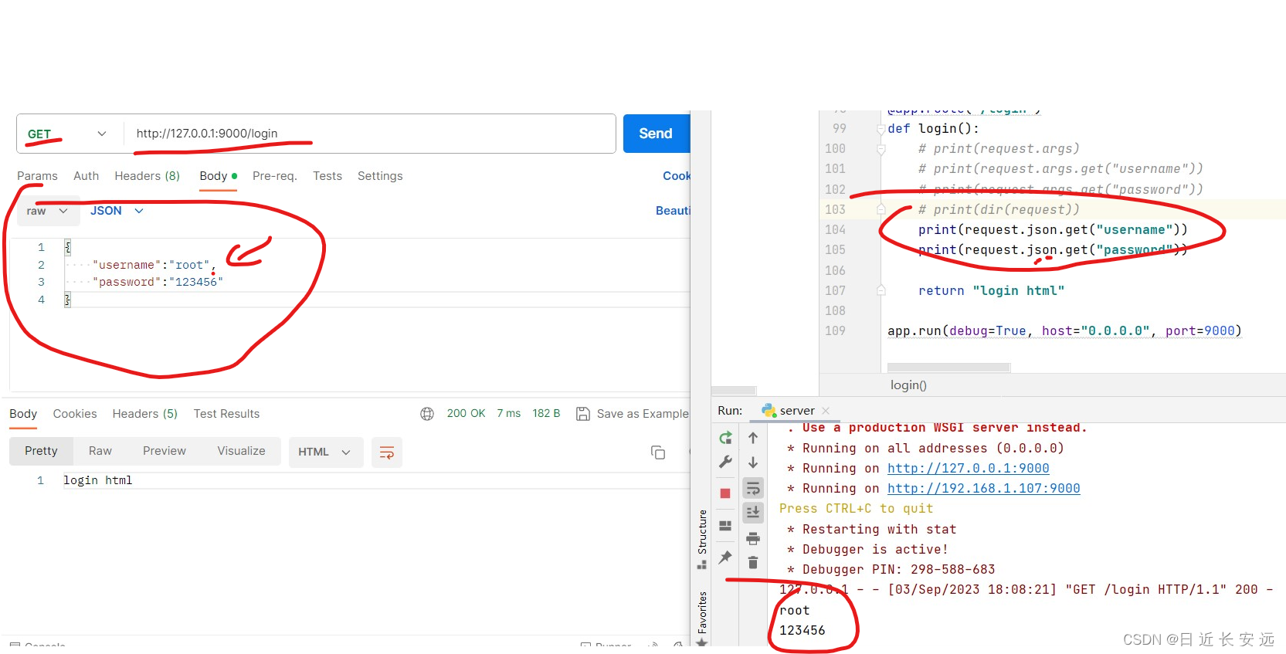Click the 7 ms response time
Image resolution: width=1286 pixels, height=654 pixels.
pos(508,413)
